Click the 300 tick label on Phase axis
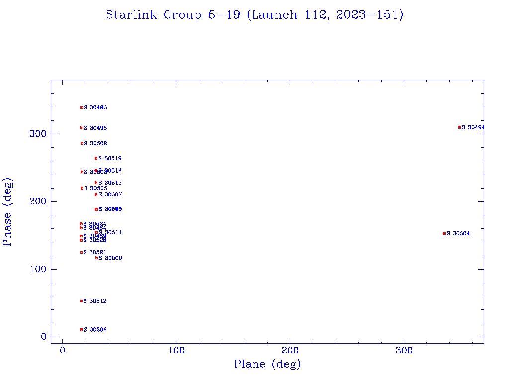This screenshot has width=509, height=382. [38, 134]
